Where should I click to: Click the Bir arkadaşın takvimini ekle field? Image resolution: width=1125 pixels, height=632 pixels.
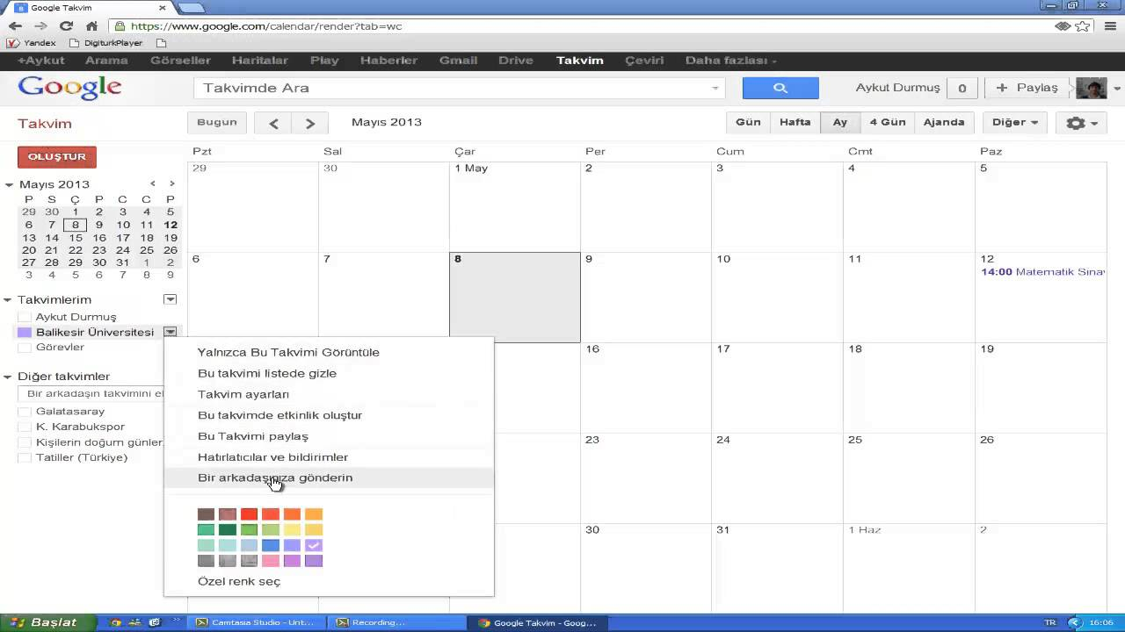click(91, 394)
